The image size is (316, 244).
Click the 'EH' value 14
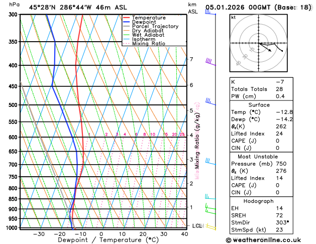(279, 208)
